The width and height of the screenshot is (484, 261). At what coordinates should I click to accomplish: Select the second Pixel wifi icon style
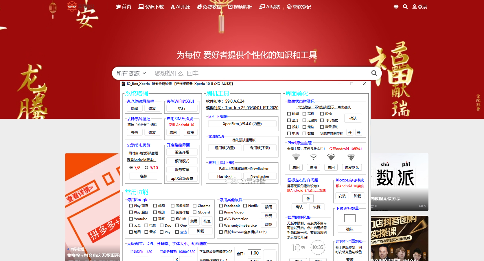313,157
